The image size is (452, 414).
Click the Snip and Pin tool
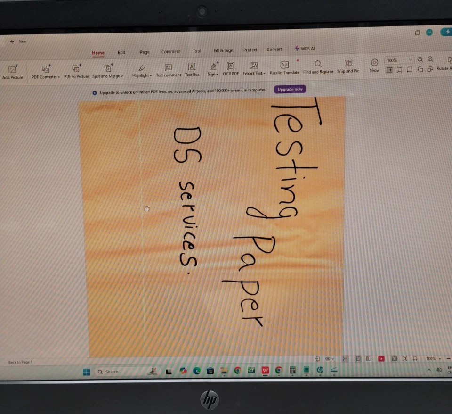click(348, 66)
